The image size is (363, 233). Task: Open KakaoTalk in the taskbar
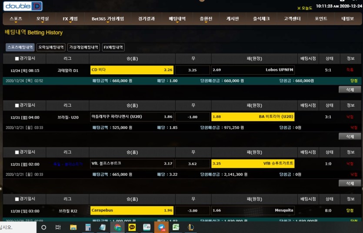(132, 227)
